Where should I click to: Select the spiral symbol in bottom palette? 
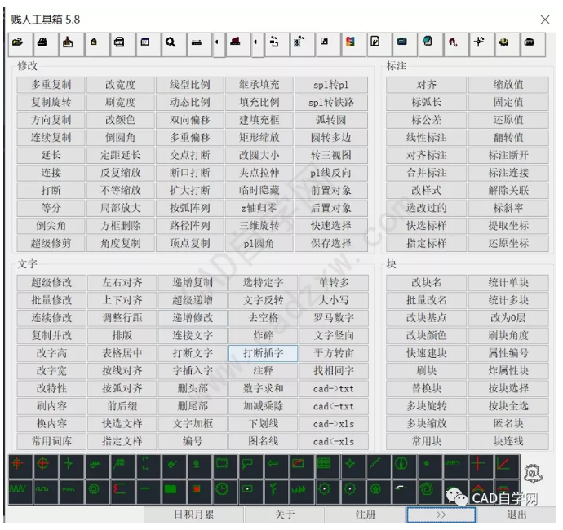426,490
